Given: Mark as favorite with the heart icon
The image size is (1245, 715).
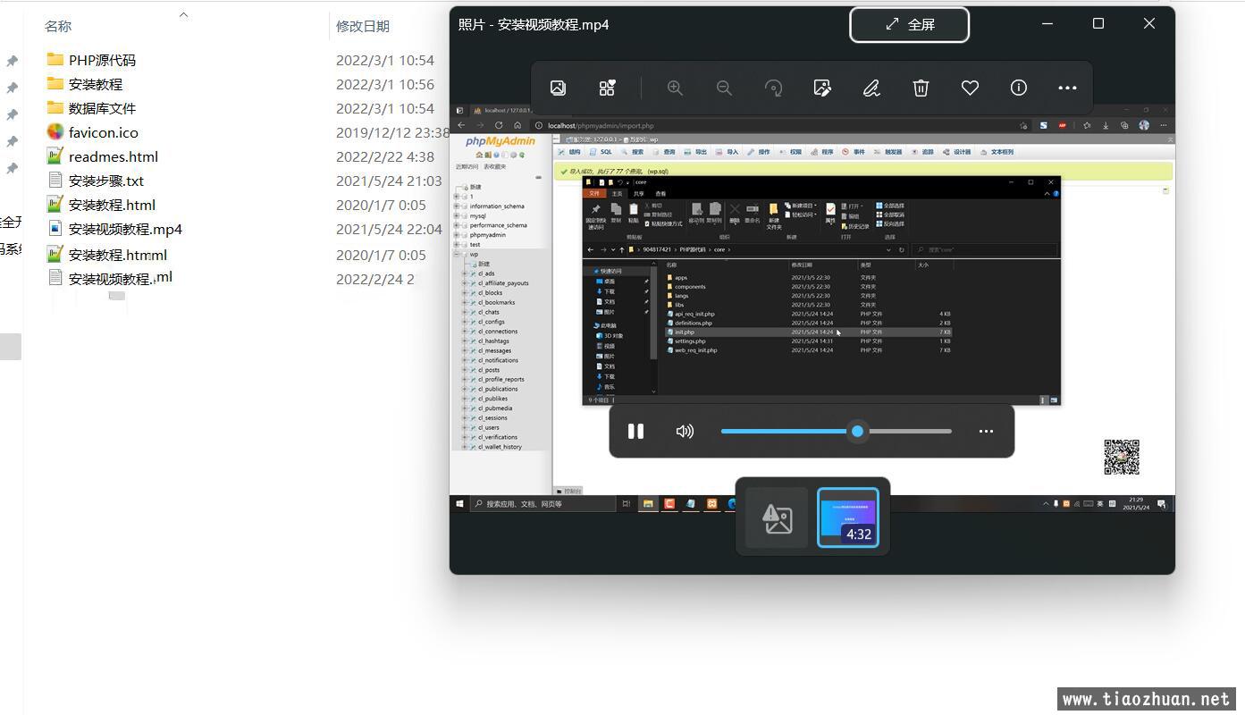Looking at the screenshot, I should pyautogui.click(x=970, y=88).
